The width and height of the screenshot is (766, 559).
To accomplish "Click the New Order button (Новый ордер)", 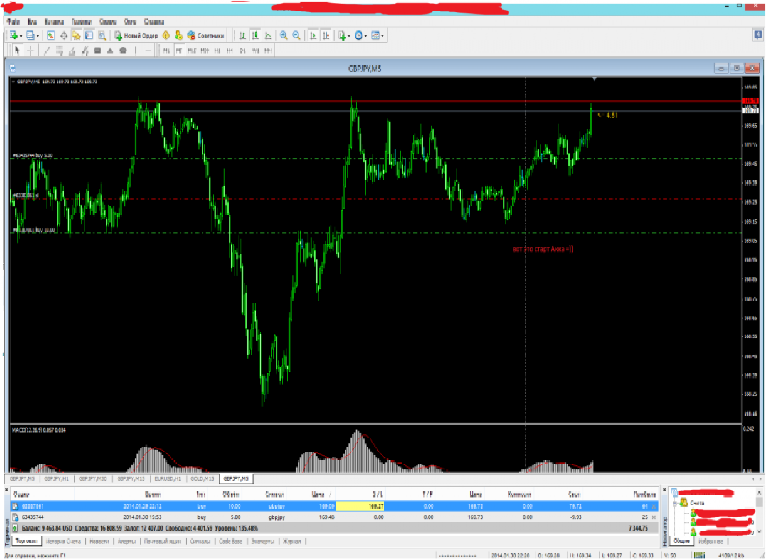I will 136,36.
